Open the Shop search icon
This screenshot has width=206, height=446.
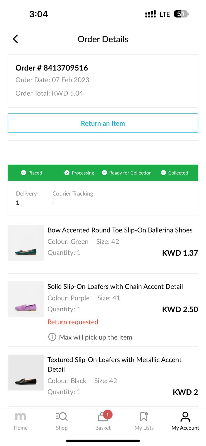(61, 417)
